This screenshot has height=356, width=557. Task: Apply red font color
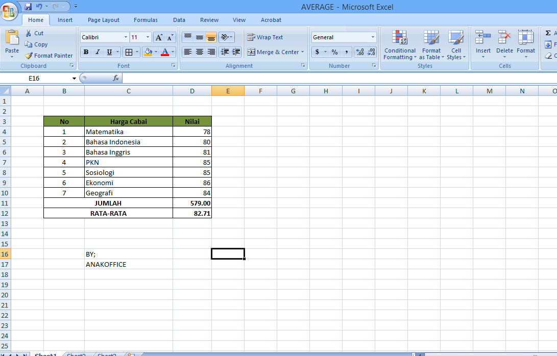165,52
